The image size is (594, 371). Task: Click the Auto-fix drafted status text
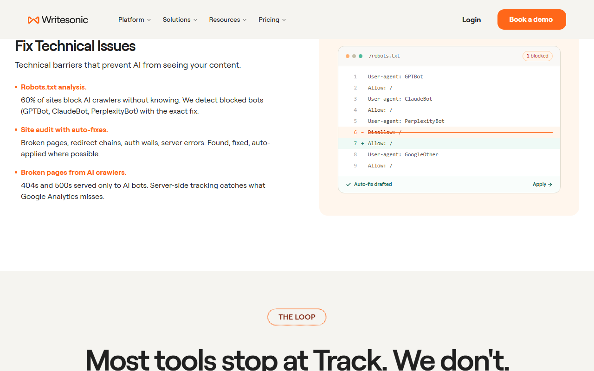pyautogui.click(x=373, y=184)
